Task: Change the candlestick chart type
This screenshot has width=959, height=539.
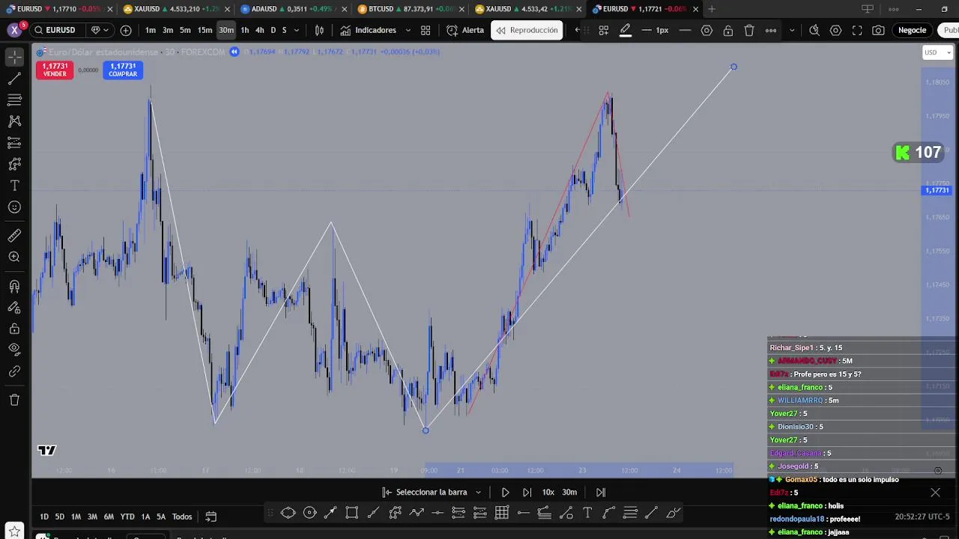Action: (320, 30)
